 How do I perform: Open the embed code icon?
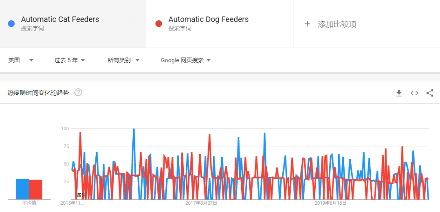point(414,93)
